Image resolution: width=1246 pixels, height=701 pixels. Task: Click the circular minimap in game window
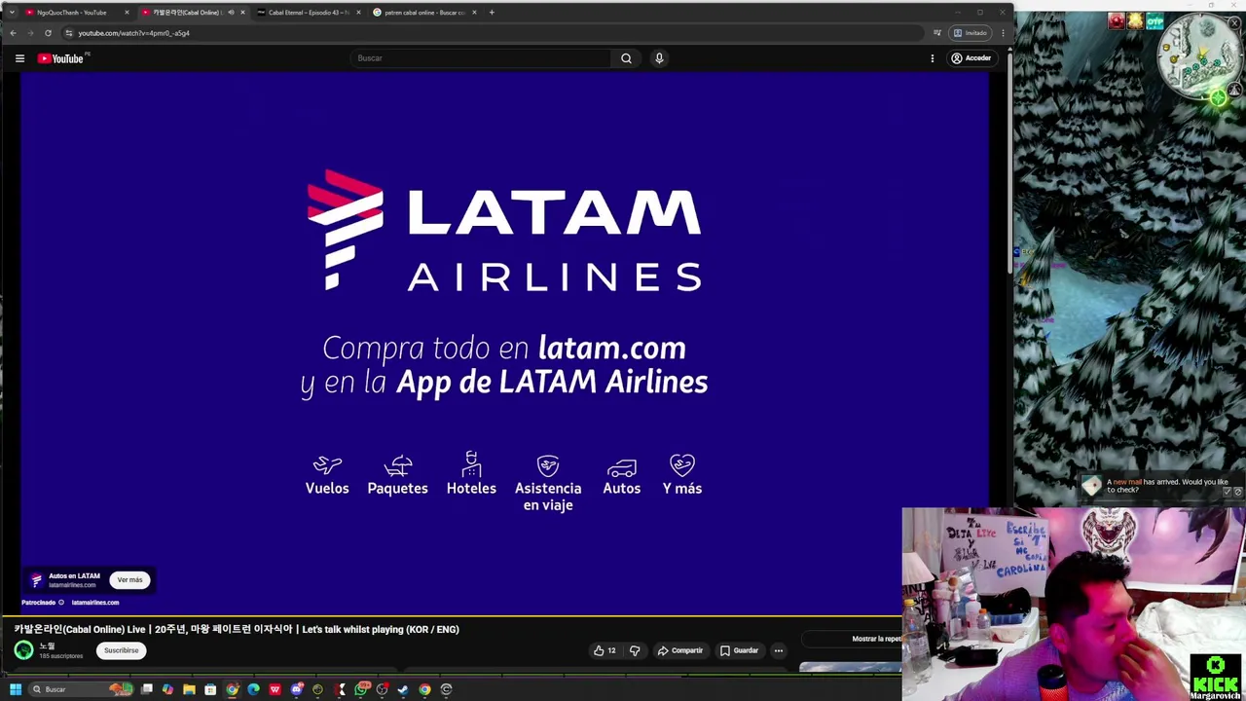(x=1199, y=55)
